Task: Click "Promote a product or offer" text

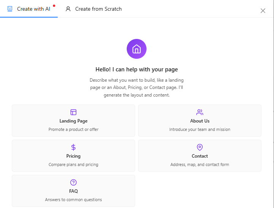Action: (73, 129)
